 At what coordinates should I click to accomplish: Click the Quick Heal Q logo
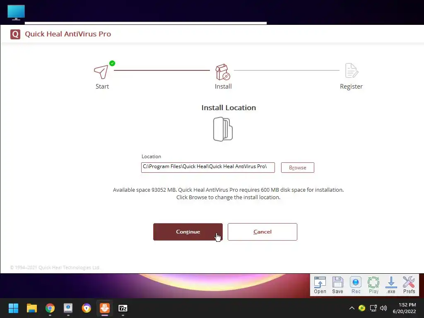pos(15,34)
